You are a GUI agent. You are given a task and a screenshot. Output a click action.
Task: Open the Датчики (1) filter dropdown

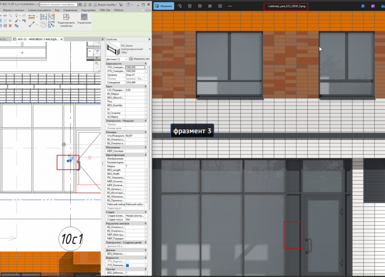pyautogui.click(x=117, y=59)
